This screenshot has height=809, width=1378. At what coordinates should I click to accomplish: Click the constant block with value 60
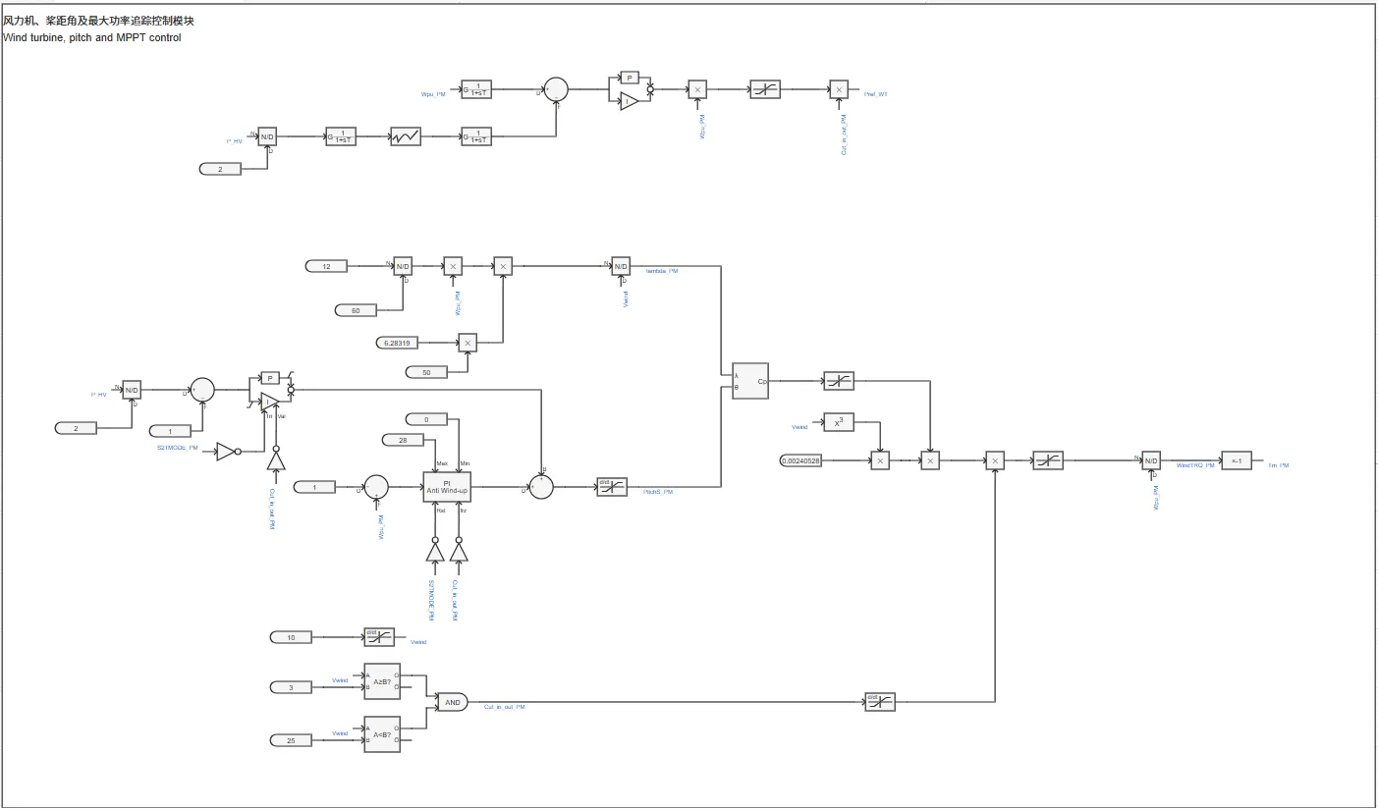click(x=356, y=310)
